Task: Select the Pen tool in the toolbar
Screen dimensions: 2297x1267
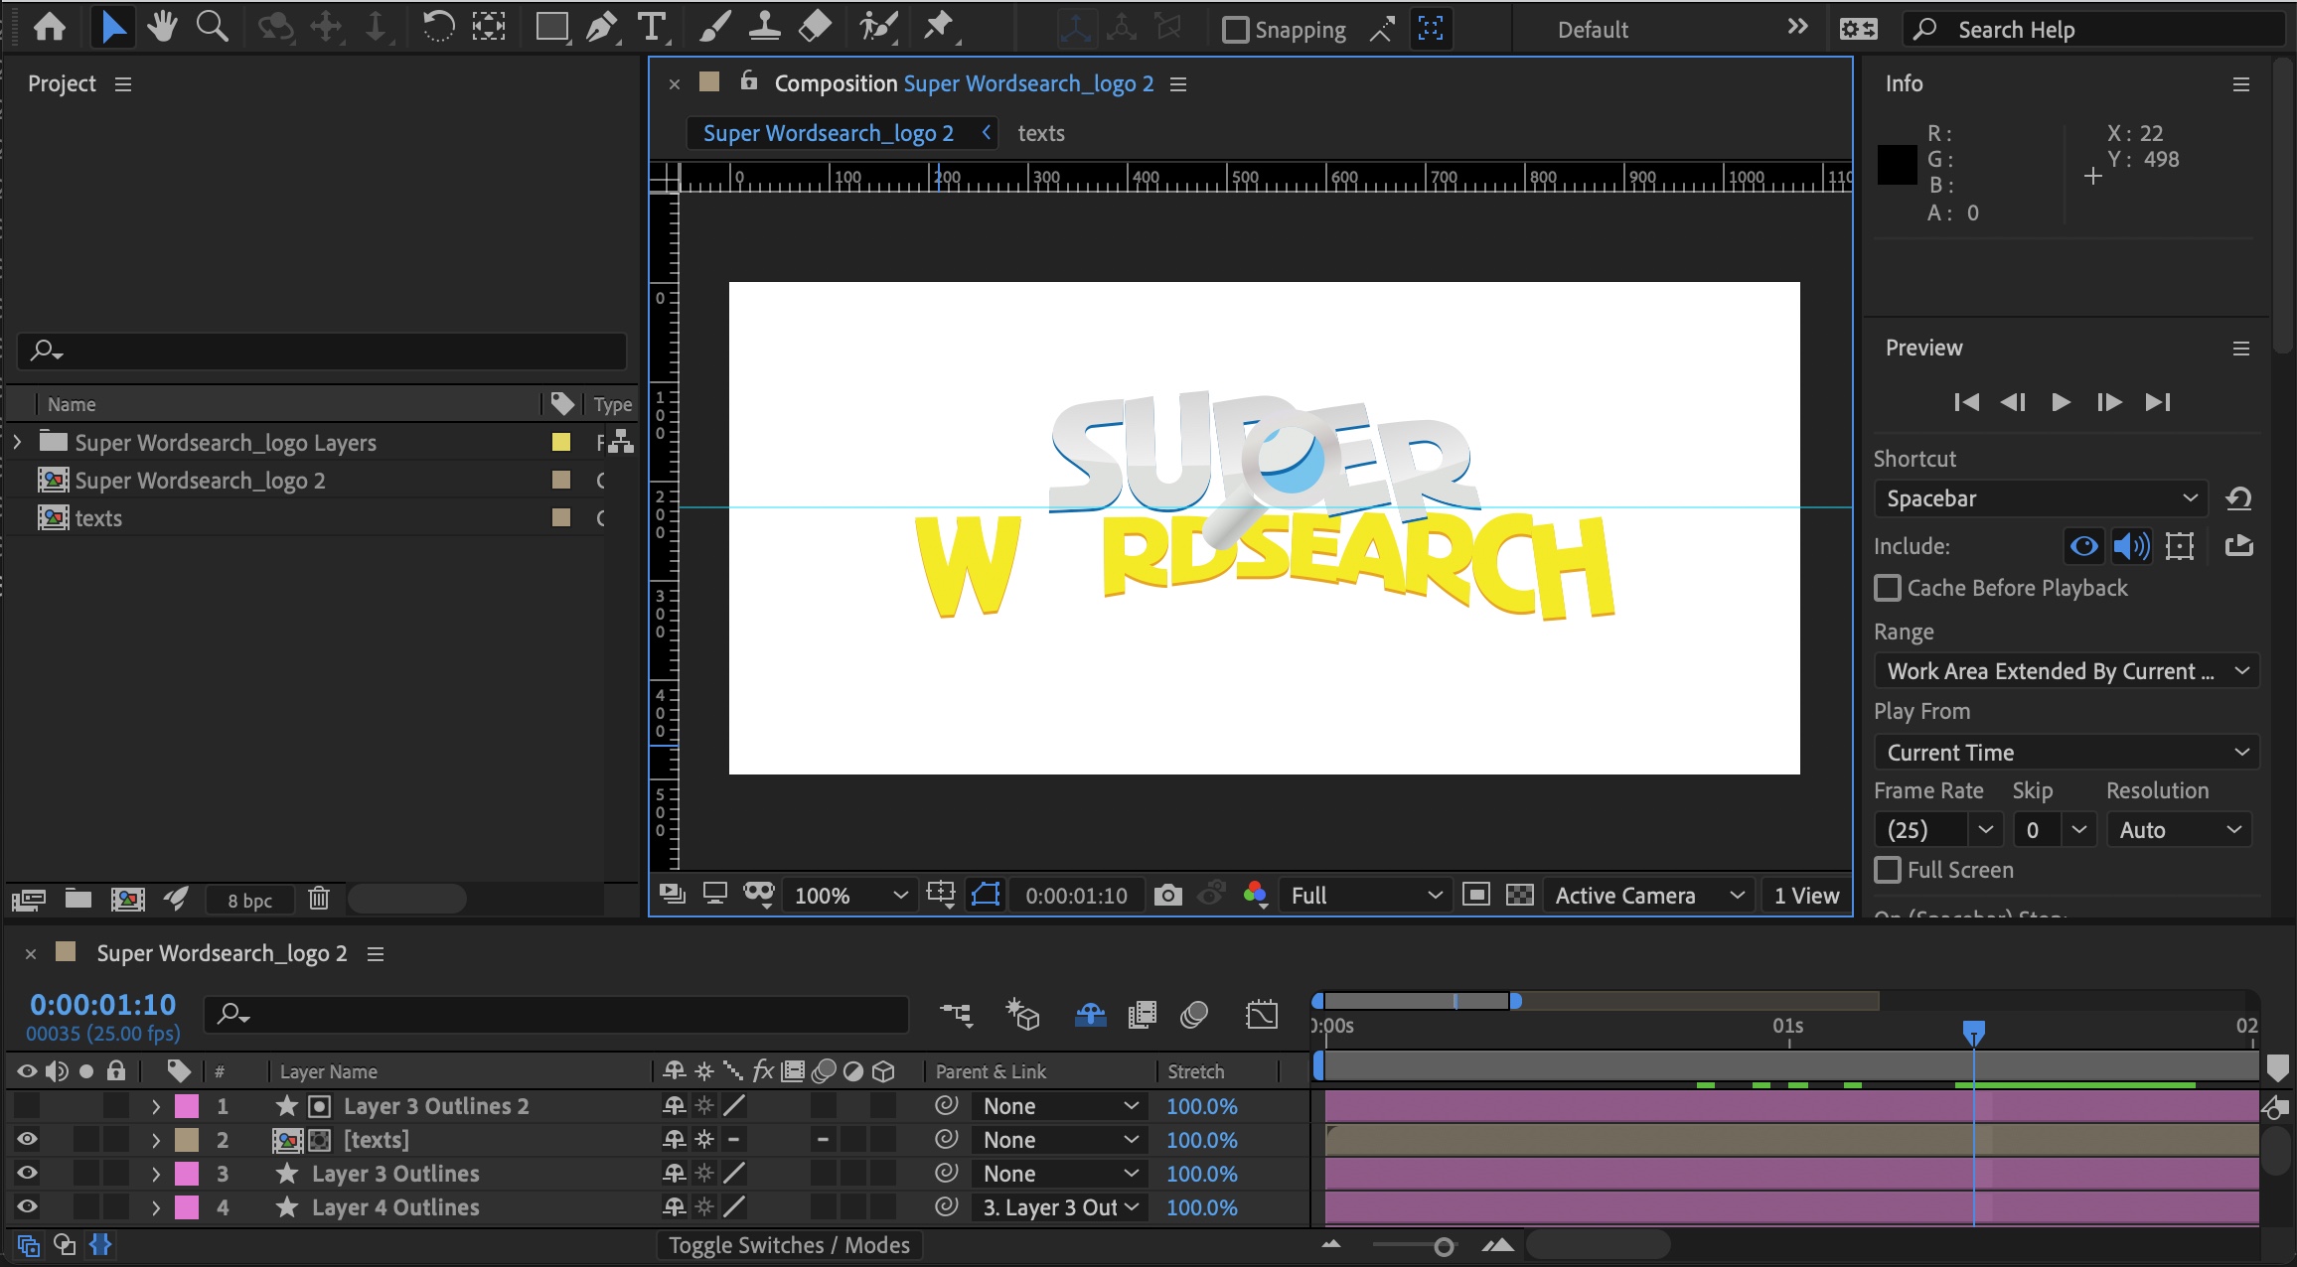Action: 601,27
